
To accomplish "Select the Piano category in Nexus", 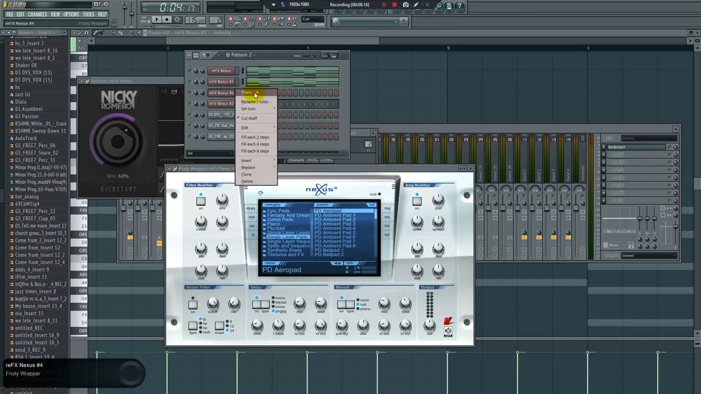I will [273, 224].
